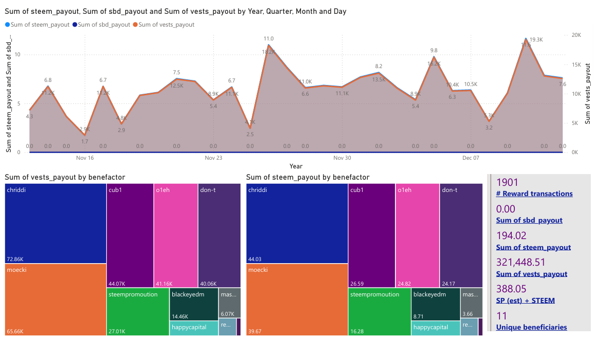This screenshot has height=343, width=599.
Task: Click the Sum of sbd_payout legend dot
Action: [75, 25]
